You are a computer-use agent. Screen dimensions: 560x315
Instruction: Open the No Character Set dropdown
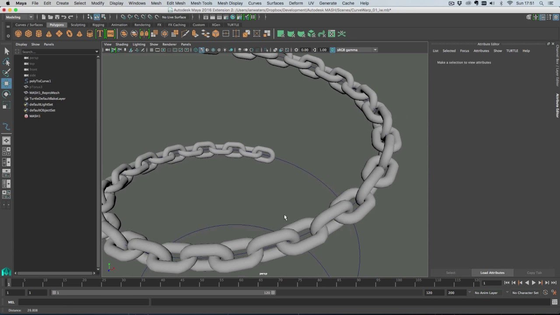tap(525, 293)
